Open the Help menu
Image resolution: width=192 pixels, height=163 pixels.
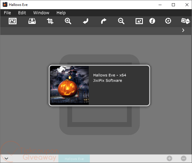pos(61,13)
